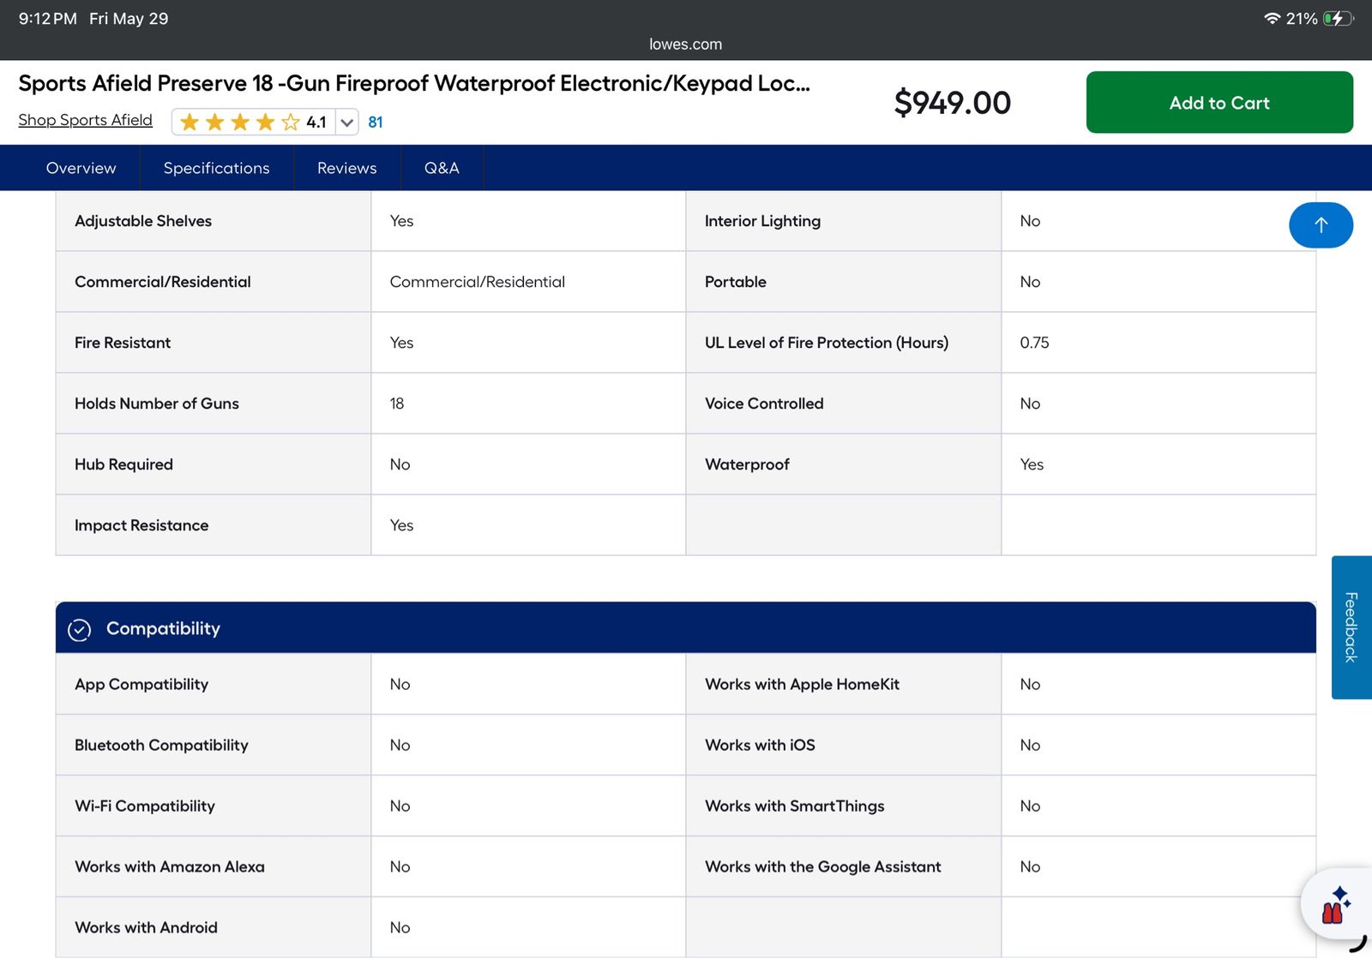1372x958 pixels.
Task: Click the product title heading
Action: (x=414, y=83)
